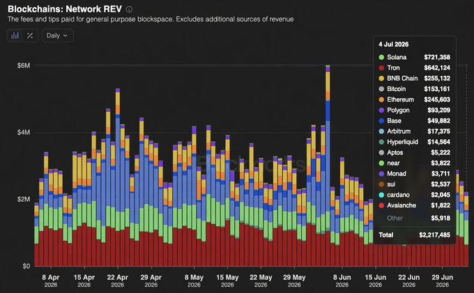The image size is (474, 293).
Task: Click the Solana green legend dot
Action: point(381,57)
